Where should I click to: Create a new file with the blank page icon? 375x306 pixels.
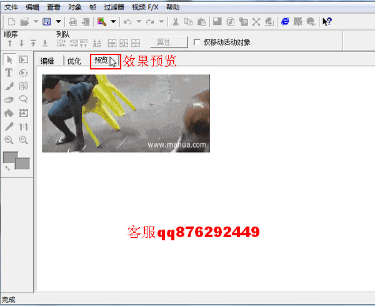click(11, 22)
